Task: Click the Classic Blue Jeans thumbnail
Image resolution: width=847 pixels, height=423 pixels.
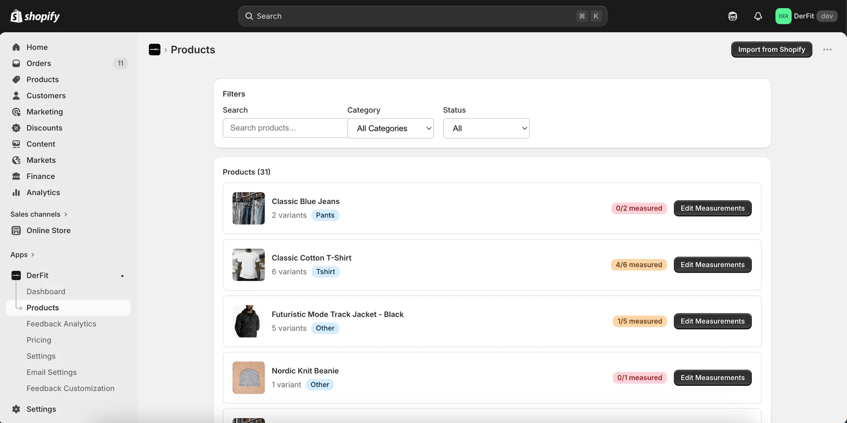Action: point(249,208)
